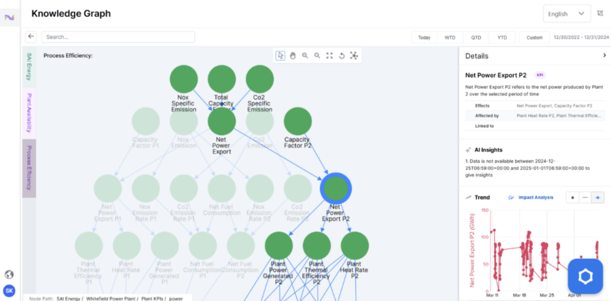611x301 pixels.
Task: Click the Linked to row in Details
Action: tap(535, 126)
